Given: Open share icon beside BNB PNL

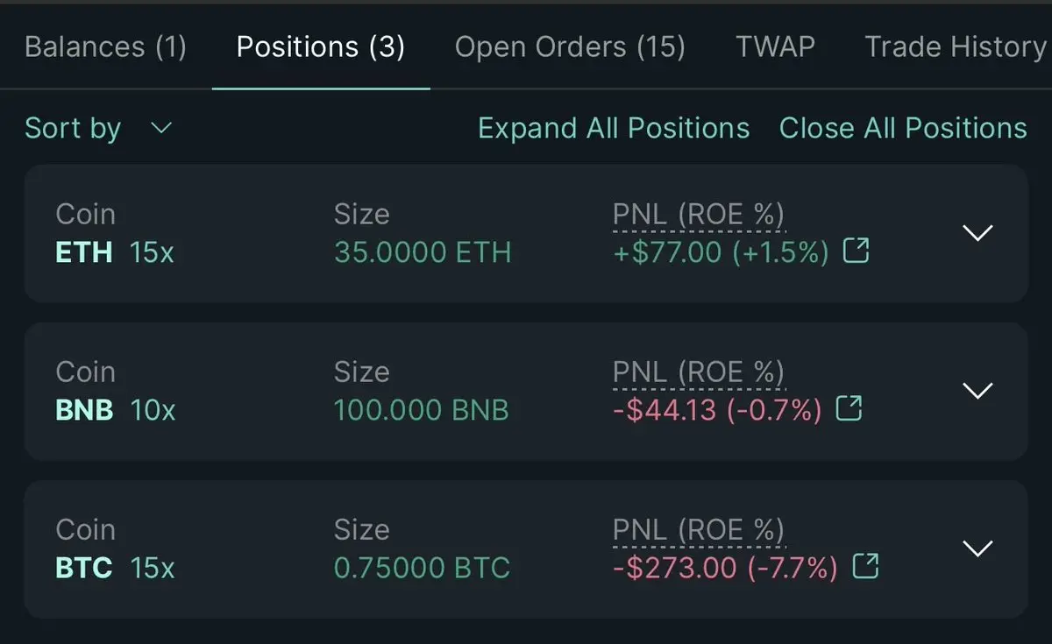Looking at the screenshot, I should point(849,408).
